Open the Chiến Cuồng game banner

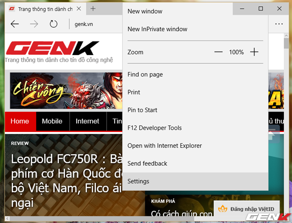(66, 91)
